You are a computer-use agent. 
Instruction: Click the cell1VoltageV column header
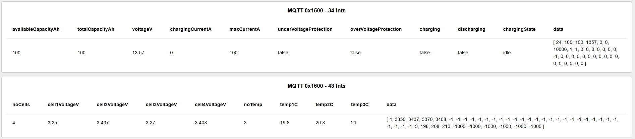[x=63, y=105]
